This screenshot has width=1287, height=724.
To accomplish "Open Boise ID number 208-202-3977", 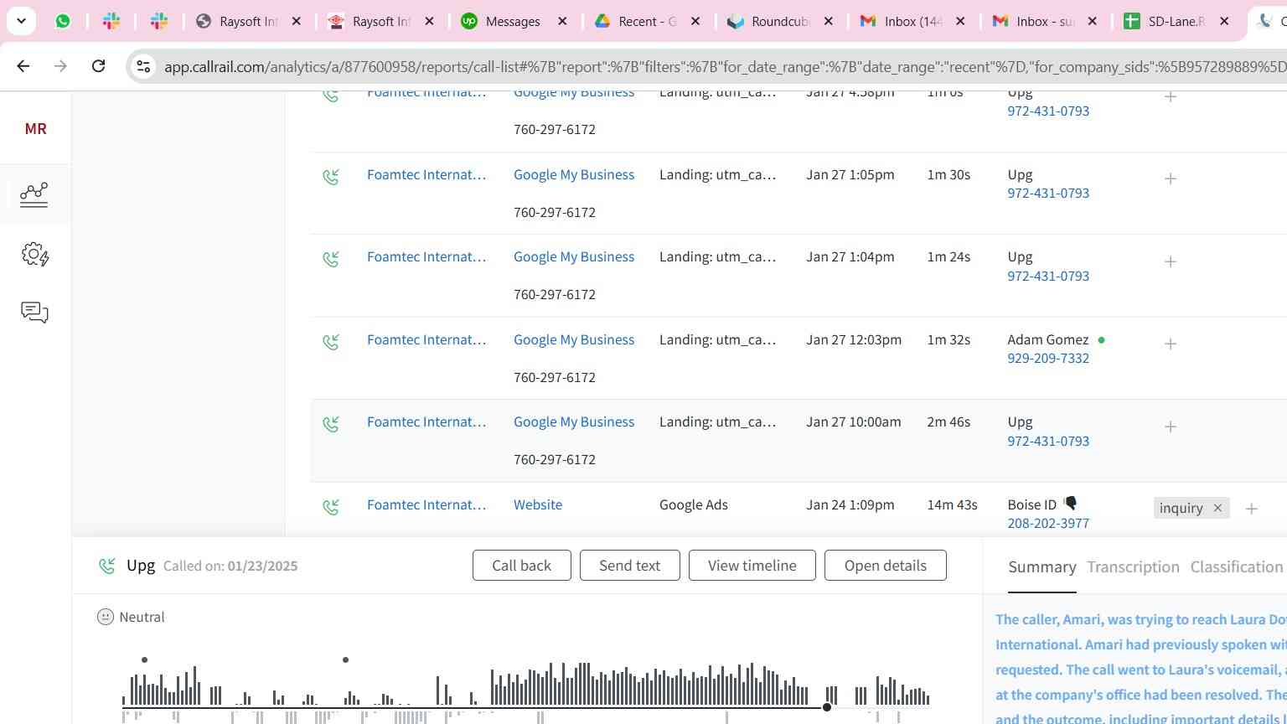I will click(x=1048, y=523).
